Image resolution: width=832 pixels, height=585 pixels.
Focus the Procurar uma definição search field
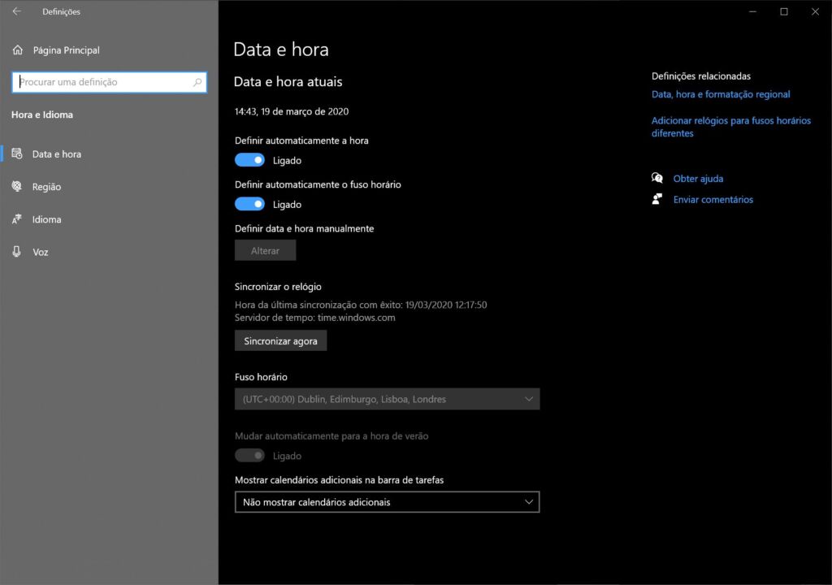point(102,82)
